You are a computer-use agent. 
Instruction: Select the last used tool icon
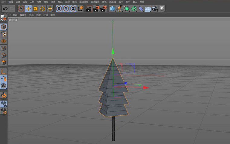pos(50,8)
